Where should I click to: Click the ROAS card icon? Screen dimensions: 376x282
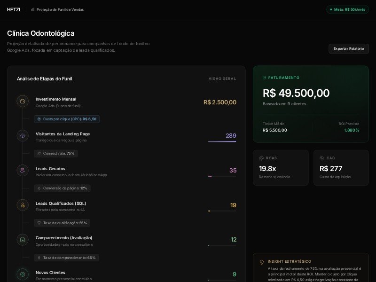coord(261,158)
